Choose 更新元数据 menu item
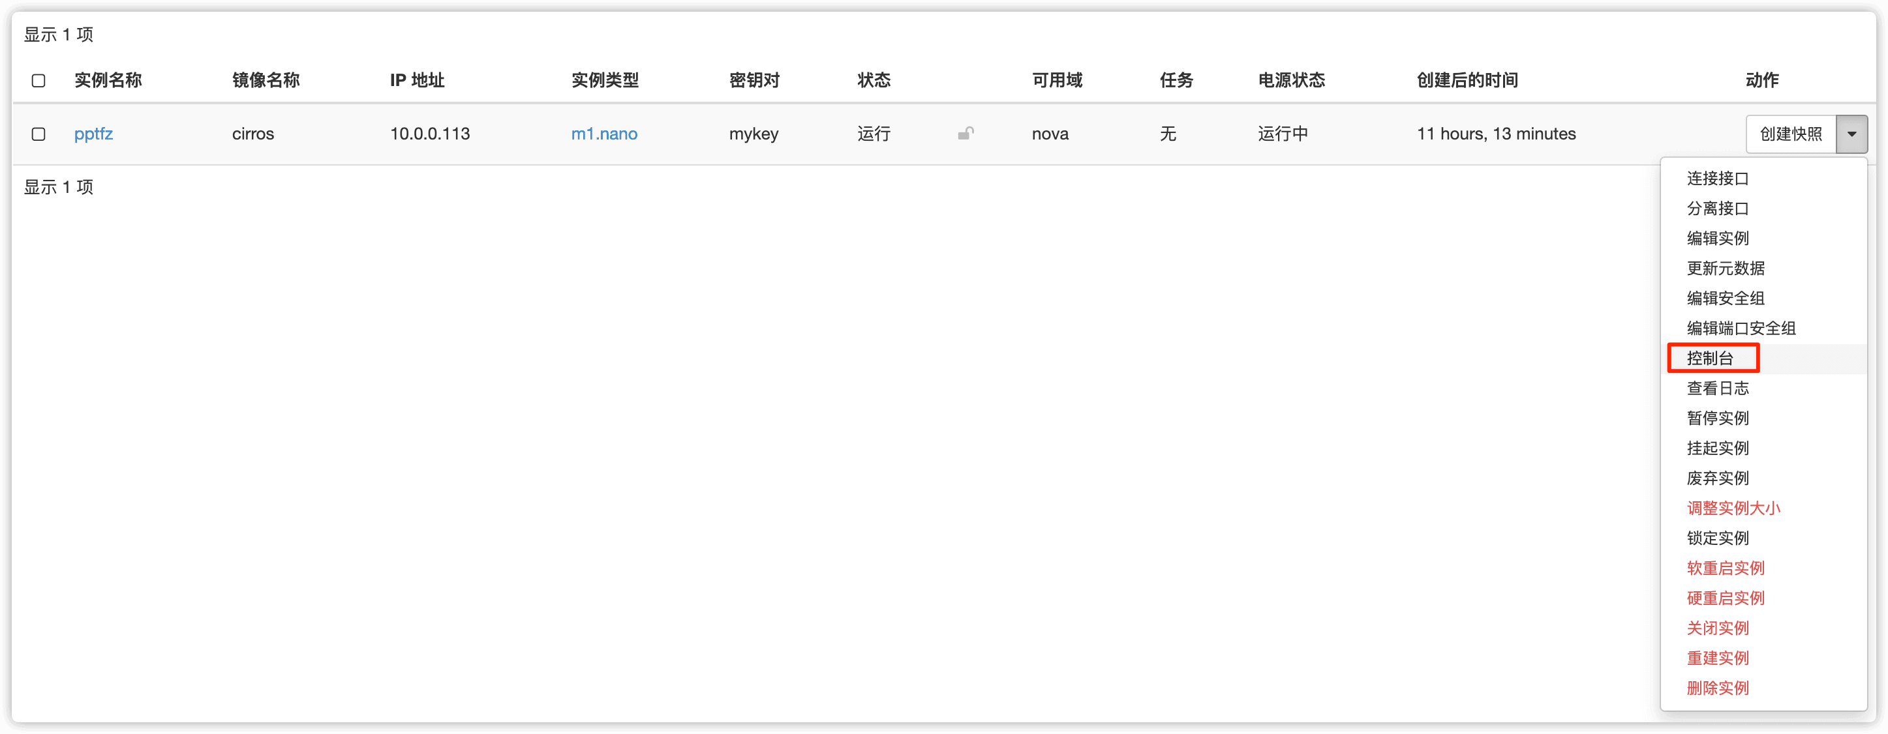 click(1726, 269)
